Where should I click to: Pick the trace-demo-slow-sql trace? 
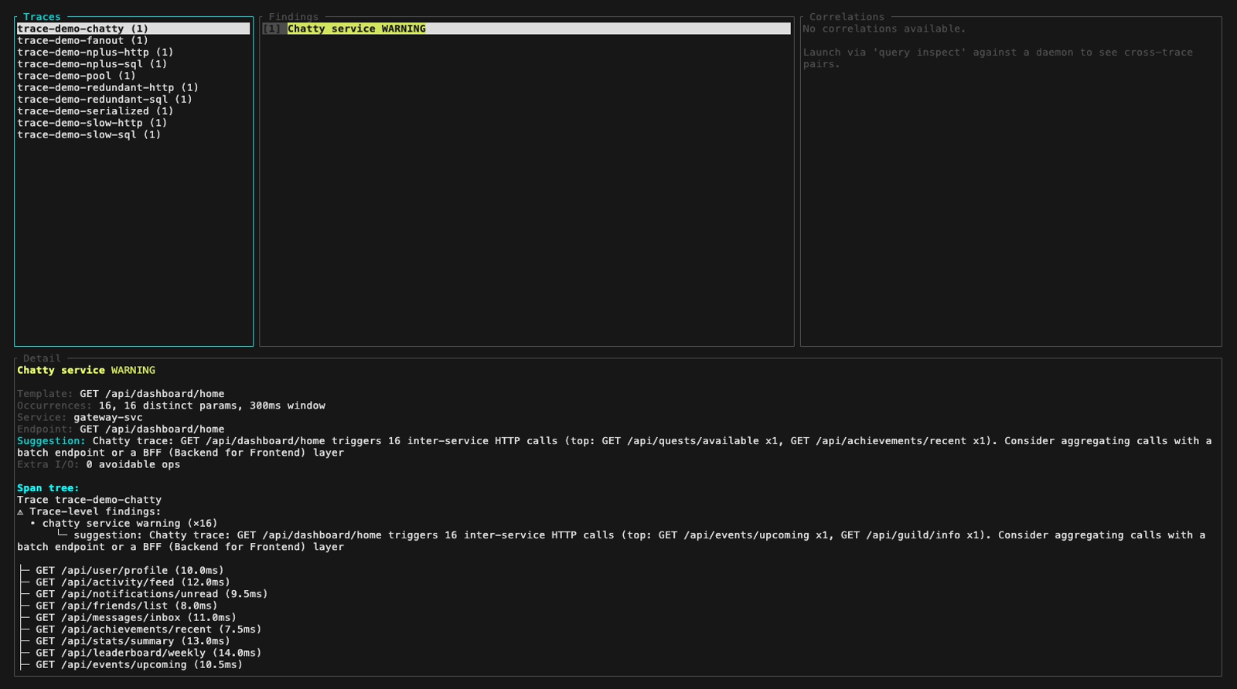pyautogui.click(x=89, y=134)
